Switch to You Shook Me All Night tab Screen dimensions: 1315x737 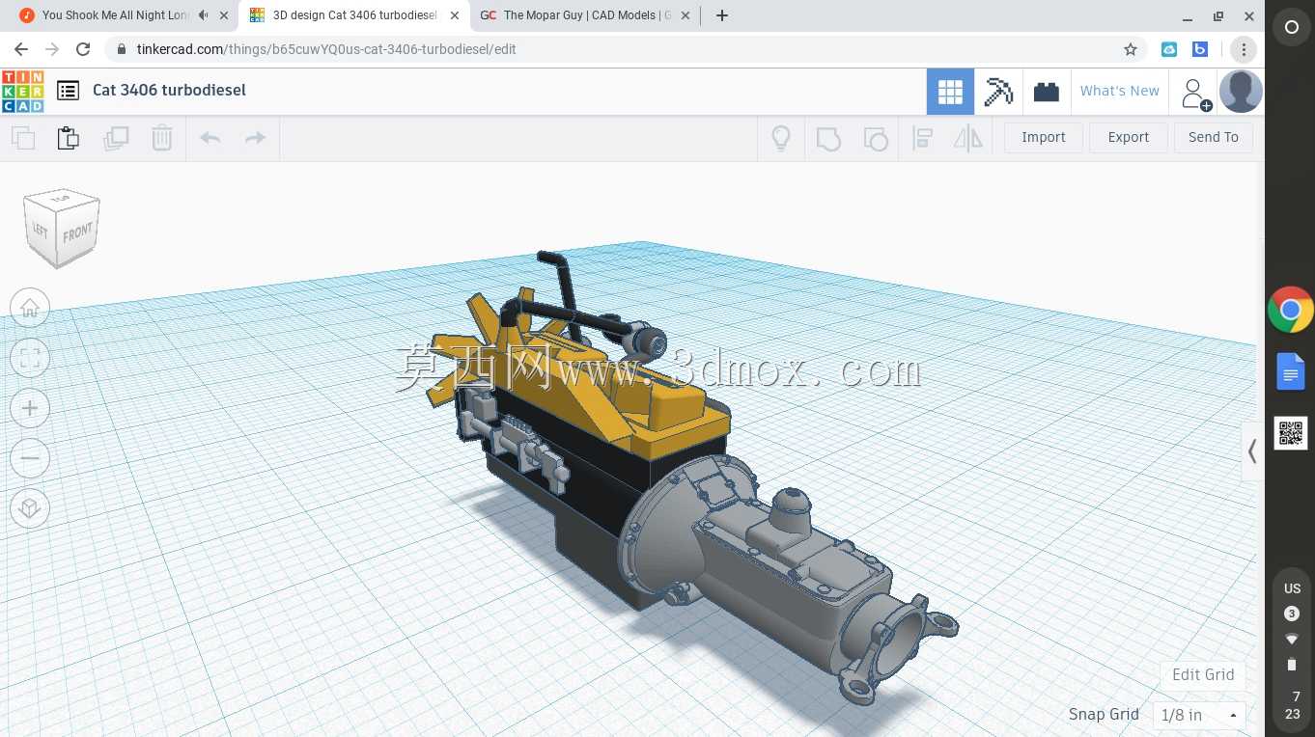click(x=116, y=15)
